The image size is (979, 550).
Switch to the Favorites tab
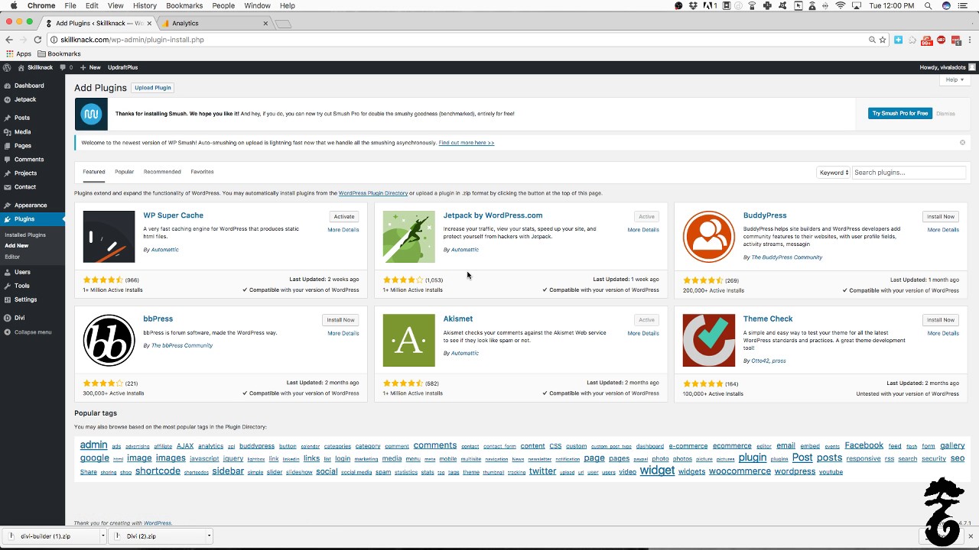pos(202,172)
